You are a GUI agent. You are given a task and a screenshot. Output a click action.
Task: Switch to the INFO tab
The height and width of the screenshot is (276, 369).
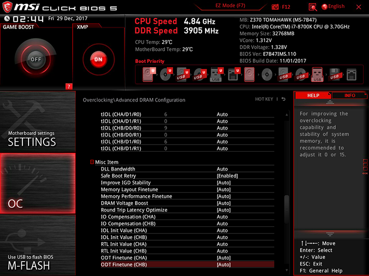350,95
